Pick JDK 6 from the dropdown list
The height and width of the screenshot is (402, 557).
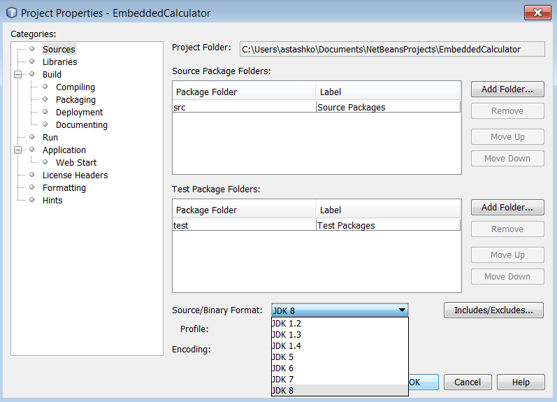point(282,368)
